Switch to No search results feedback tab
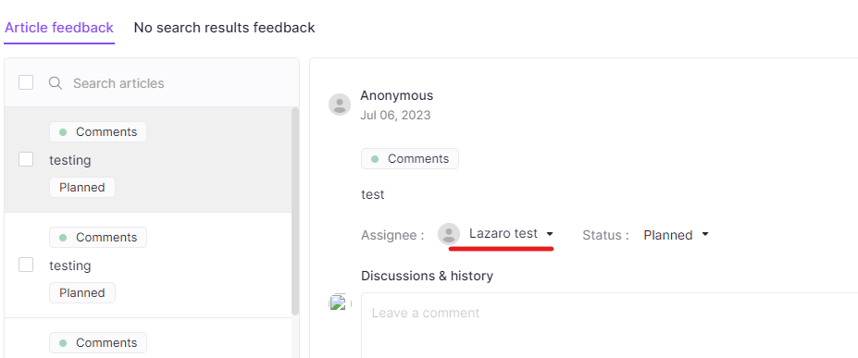Screen dimensions: 858x358 pos(224,28)
